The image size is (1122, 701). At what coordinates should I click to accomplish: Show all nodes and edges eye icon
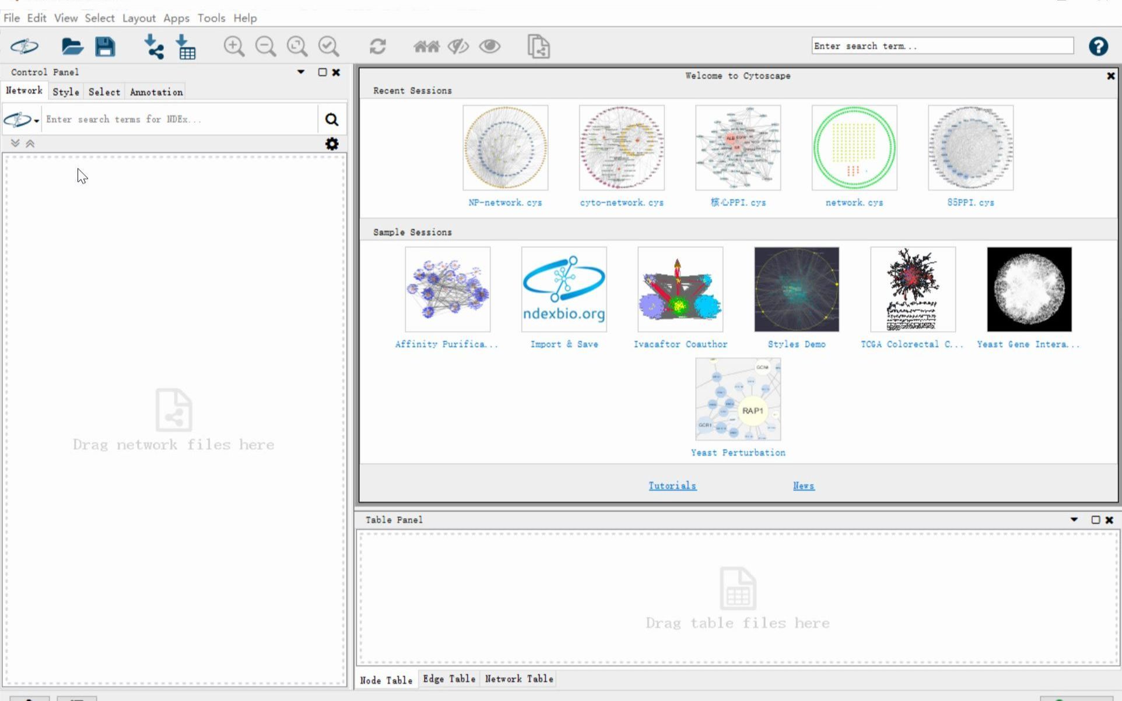(x=490, y=46)
